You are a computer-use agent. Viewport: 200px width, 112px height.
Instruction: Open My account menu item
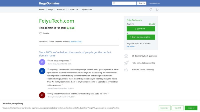[87, 9]
